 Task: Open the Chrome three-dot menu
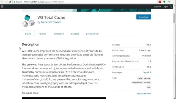pyautogui.click(x=173, y=2)
